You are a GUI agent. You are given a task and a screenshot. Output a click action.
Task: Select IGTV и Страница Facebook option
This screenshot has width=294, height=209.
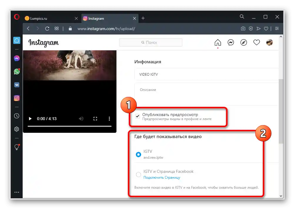tap(138, 175)
